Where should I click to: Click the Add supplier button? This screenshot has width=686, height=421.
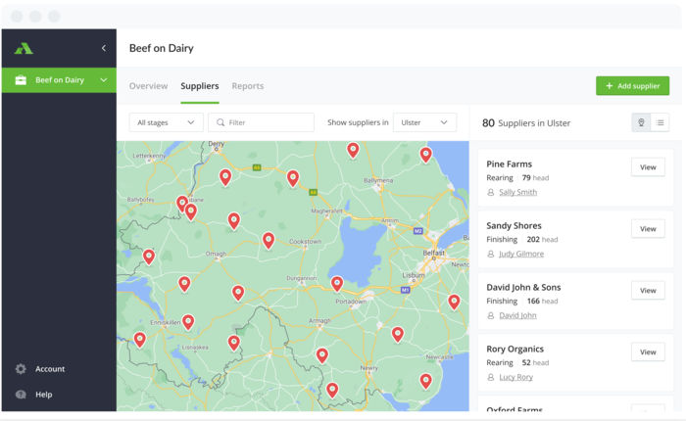click(x=632, y=86)
